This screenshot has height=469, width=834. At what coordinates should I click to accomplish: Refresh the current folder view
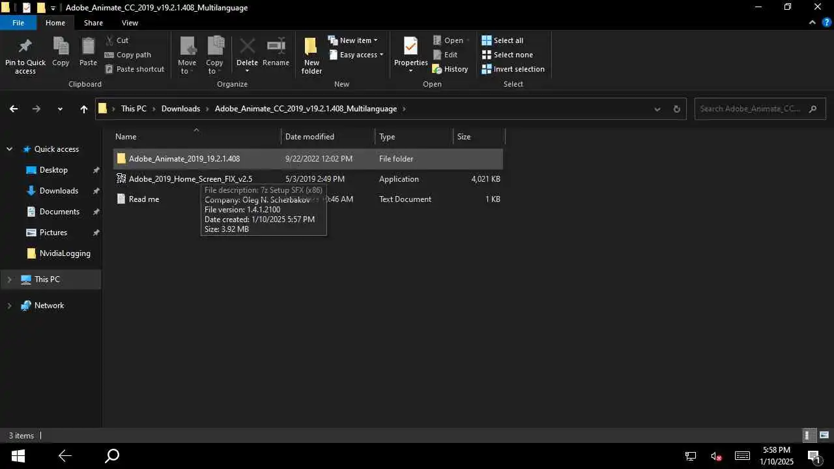click(x=676, y=109)
